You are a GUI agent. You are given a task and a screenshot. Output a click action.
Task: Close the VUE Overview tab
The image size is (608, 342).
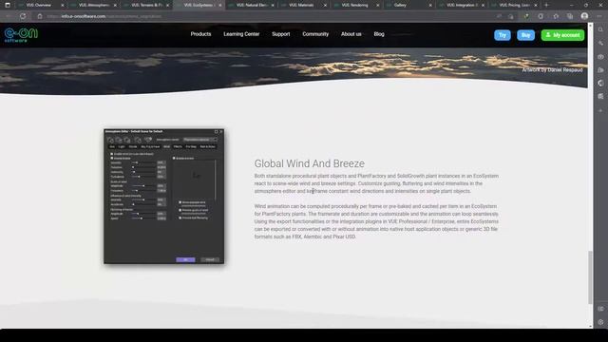(62, 6)
